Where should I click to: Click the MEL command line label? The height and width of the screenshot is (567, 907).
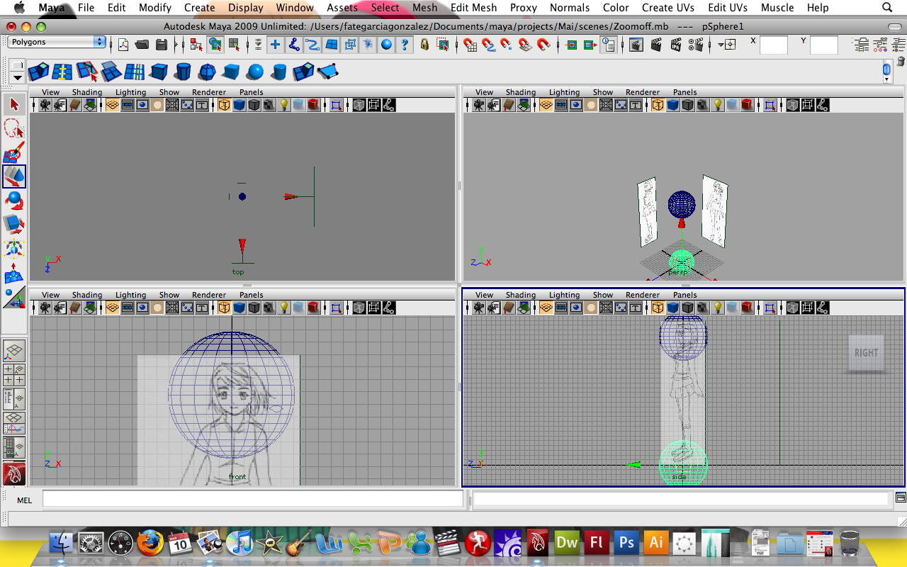coord(24,500)
